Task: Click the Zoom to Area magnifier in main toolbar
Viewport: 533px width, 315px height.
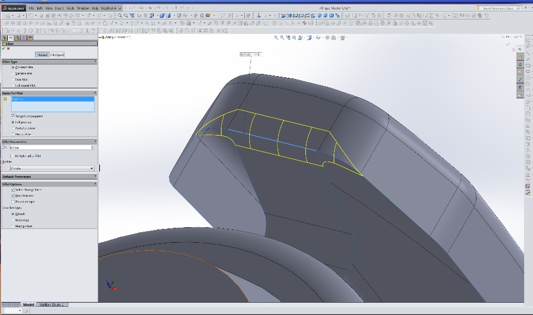Action: point(127,16)
